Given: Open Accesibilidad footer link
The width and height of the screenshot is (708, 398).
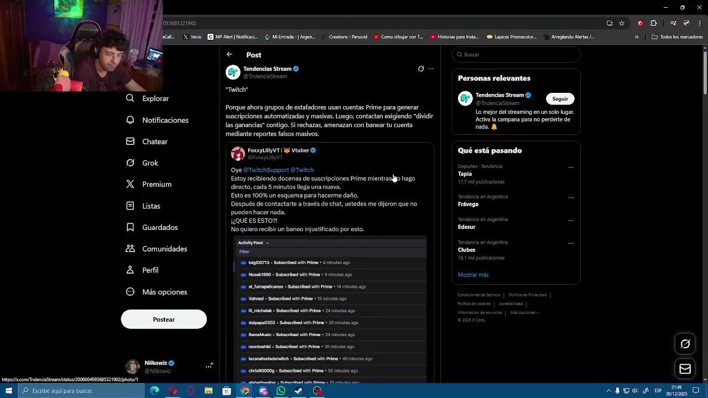Looking at the screenshot, I should pyautogui.click(x=511, y=304).
